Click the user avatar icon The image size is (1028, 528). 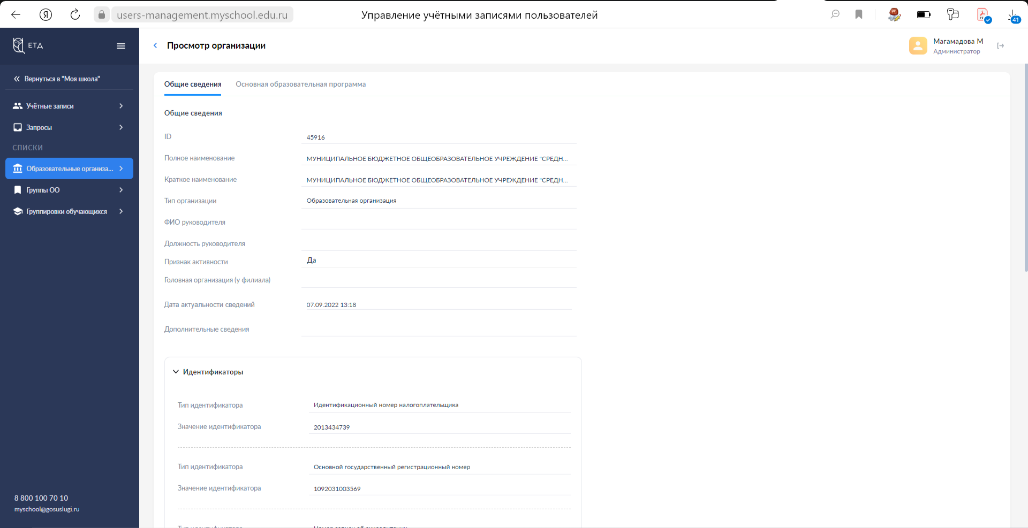point(918,46)
